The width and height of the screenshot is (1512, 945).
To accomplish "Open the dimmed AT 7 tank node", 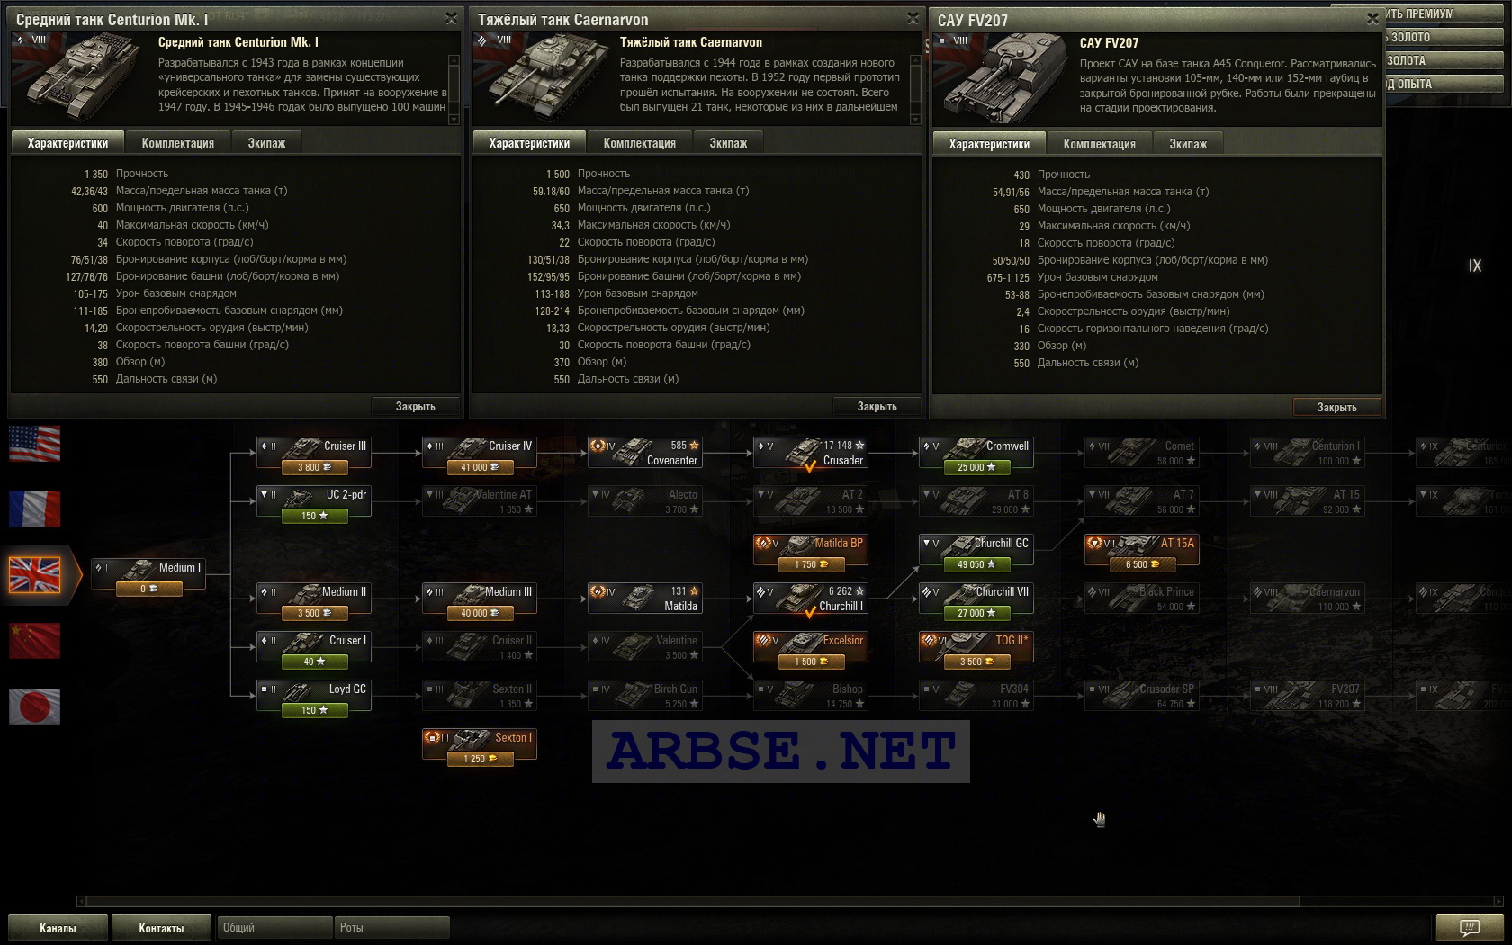I will 1142,503.
